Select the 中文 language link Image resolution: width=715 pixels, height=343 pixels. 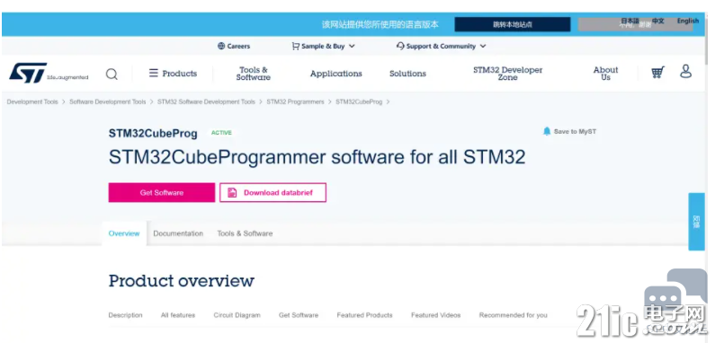tap(658, 21)
